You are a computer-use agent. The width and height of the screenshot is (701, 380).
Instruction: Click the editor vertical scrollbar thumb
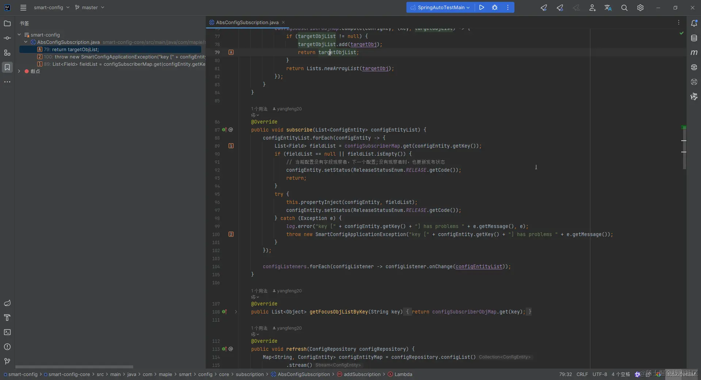[684, 148]
